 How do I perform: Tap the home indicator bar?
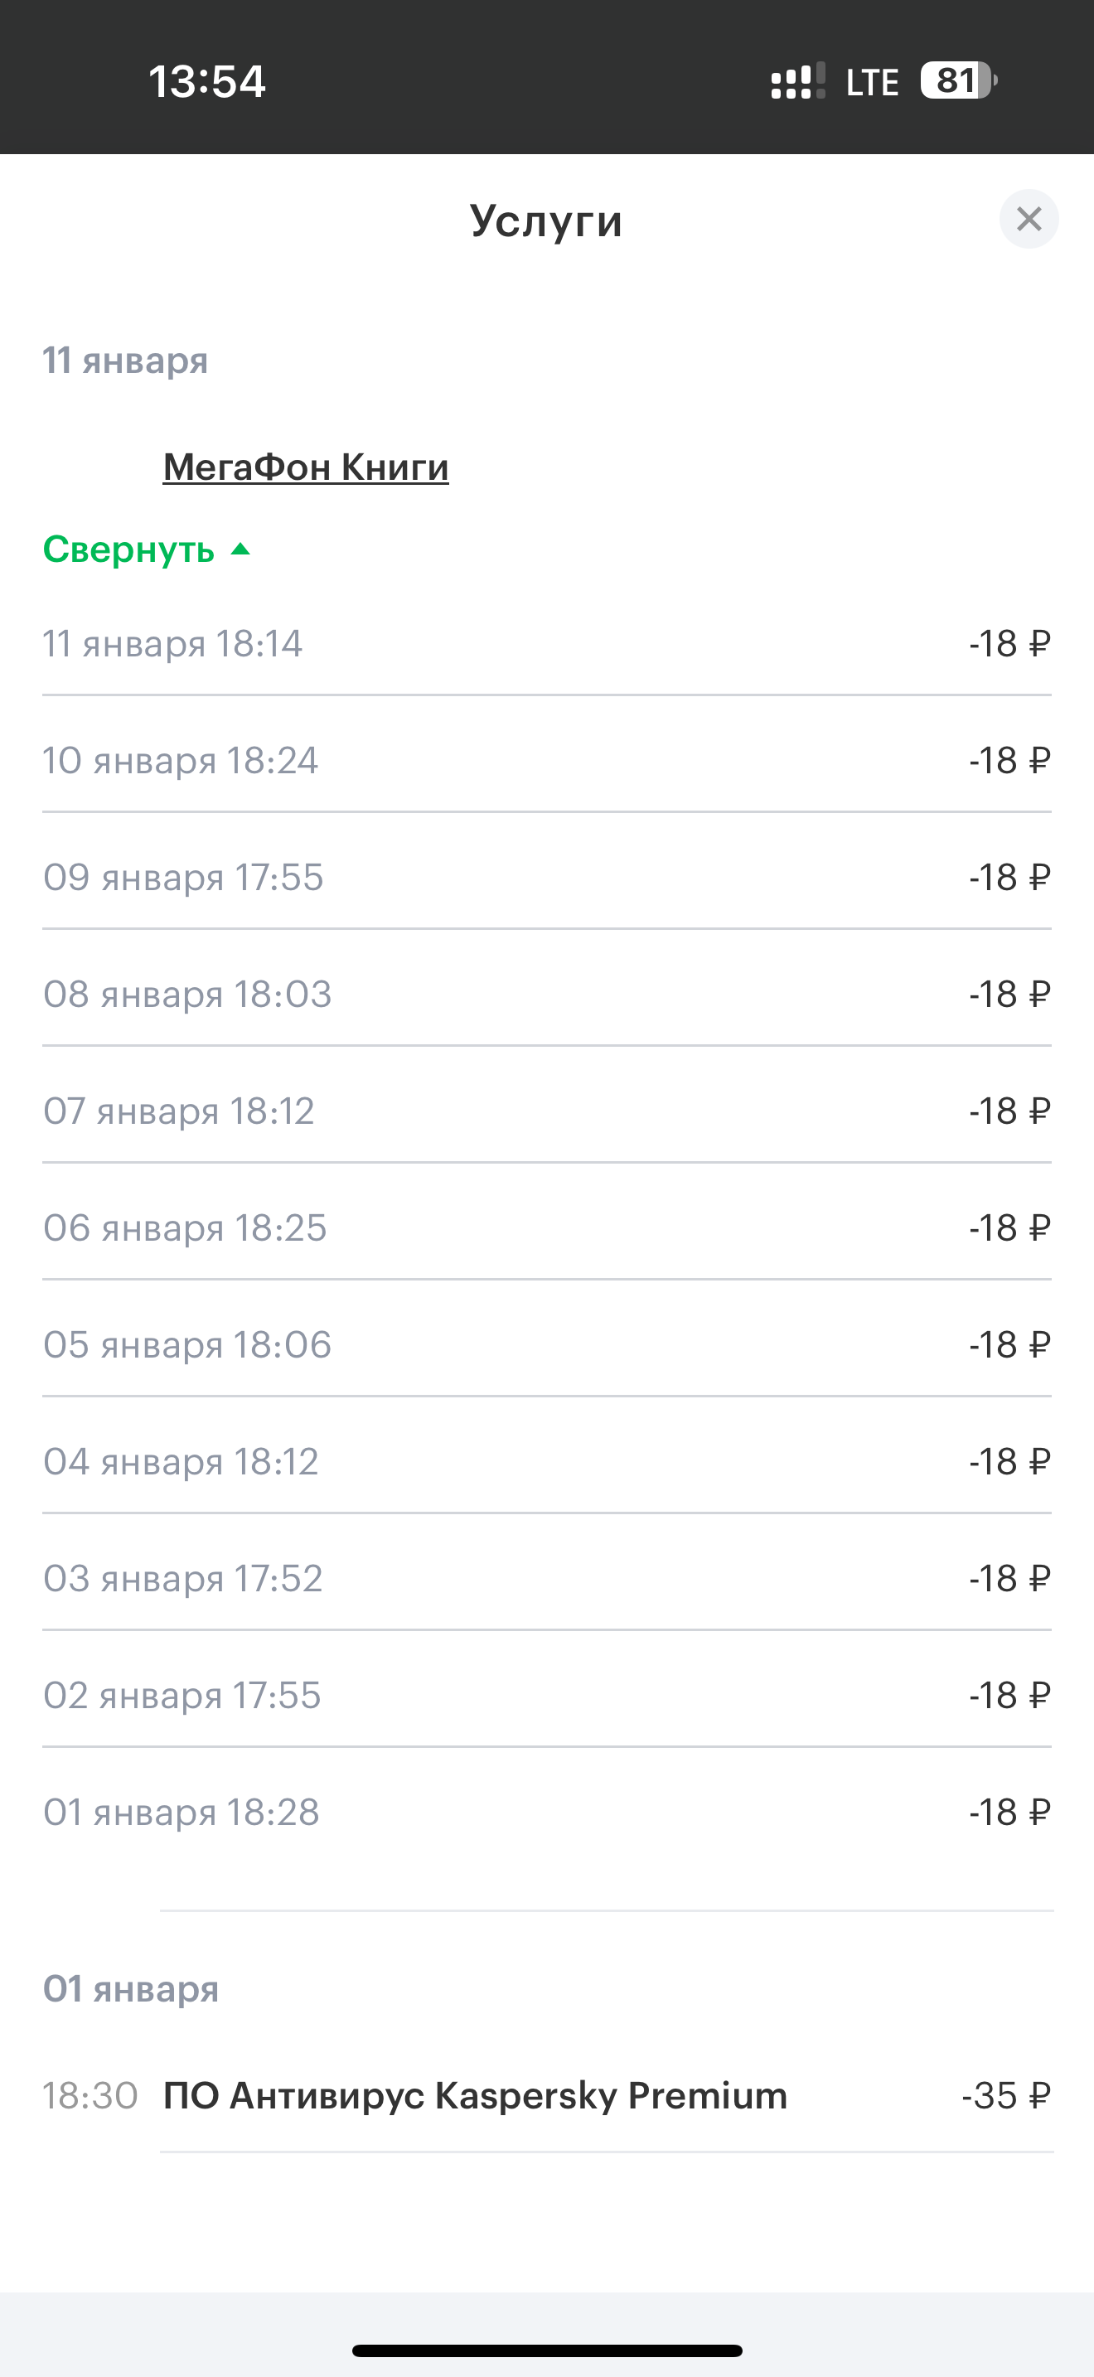pos(547,2350)
